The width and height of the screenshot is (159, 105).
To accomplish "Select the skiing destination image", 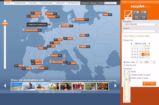I will click(x=29, y=86).
